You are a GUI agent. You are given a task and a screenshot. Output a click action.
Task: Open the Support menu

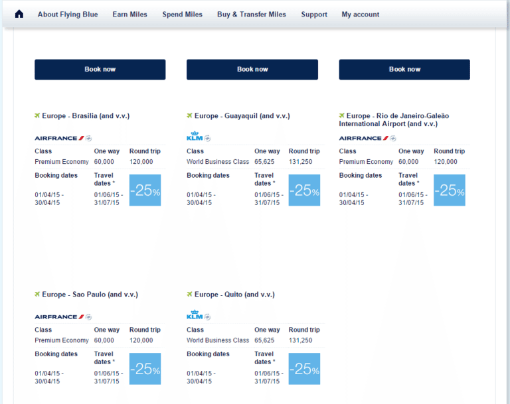click(314, 14)
